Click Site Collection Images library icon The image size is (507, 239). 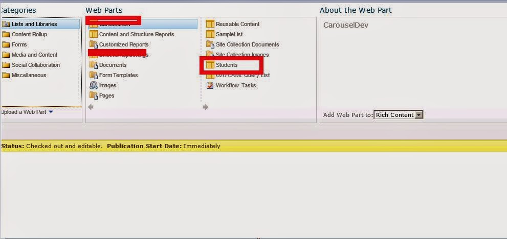pyautogui.click(x=210, y=53)
